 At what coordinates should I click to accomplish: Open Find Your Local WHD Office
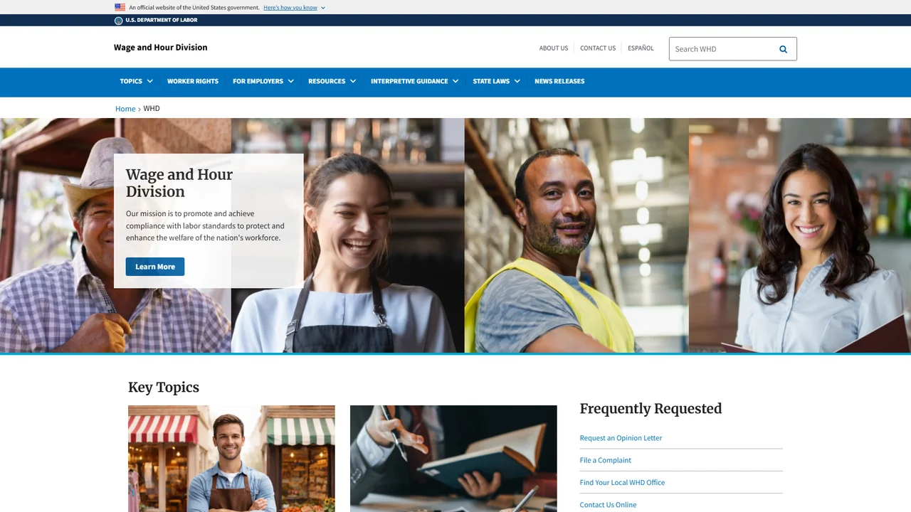click(622, 482)
